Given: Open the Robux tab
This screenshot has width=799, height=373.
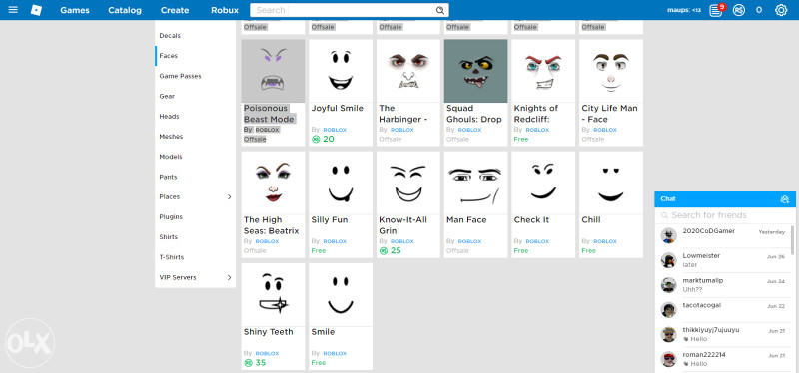Looking at the screenshot, I should (x=225, y=10).
